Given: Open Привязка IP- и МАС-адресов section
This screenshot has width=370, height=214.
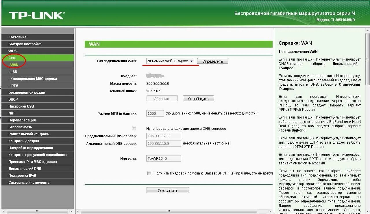Looking at the screenshot, I should point(38,162).
